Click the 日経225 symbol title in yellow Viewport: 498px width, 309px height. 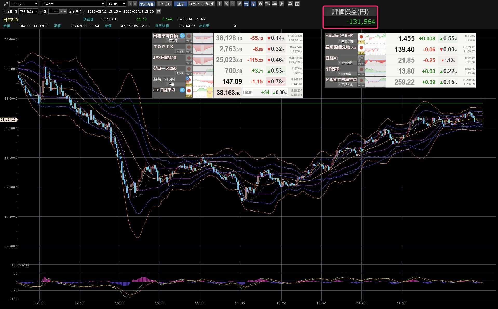(x=11, y=19)
